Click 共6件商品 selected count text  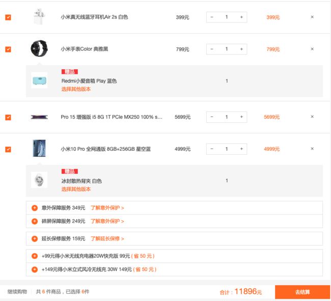point(63,292)
